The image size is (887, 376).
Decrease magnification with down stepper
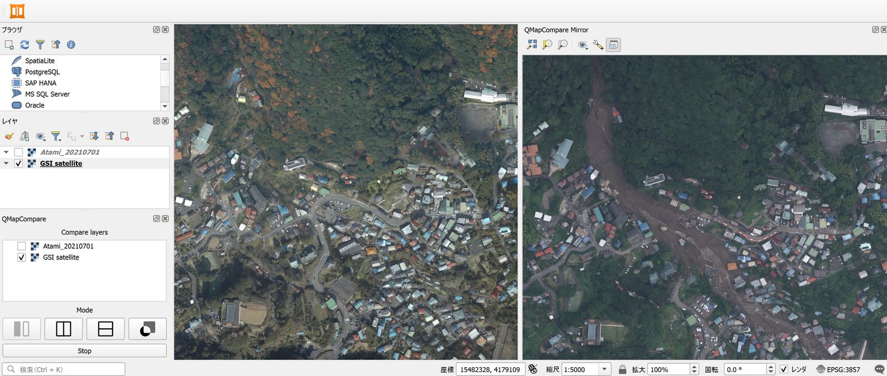[x=694, y=372]
